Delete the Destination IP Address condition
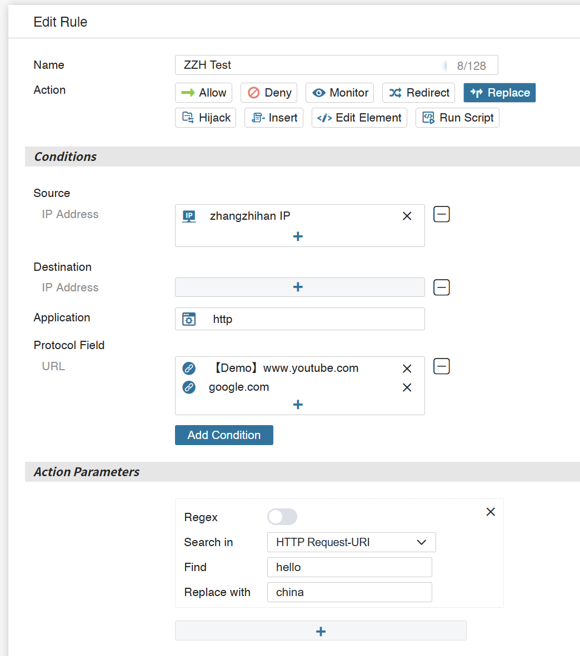 click(x=442, y=287)
